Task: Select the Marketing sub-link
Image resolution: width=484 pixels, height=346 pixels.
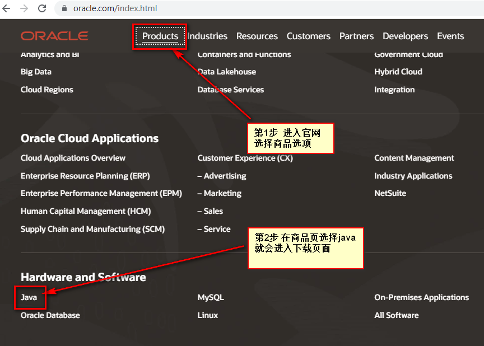Action: pyautogui.click(x=220, y=193)
